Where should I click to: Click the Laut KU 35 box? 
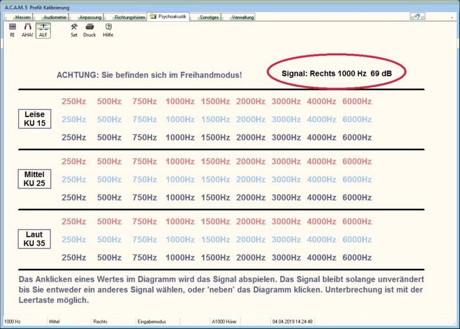click(35, 239)
